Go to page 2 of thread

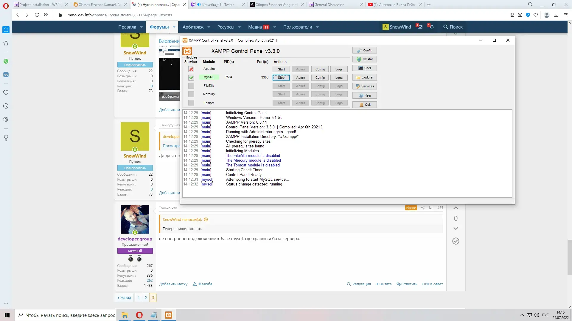coord(146,298)
